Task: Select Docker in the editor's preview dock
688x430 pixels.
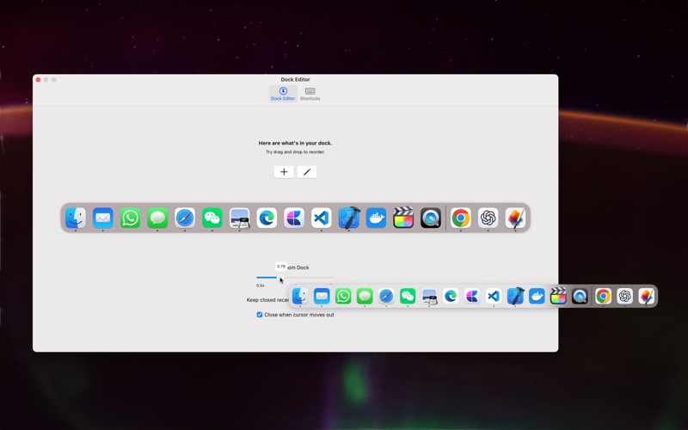Action: coord(376,218)
